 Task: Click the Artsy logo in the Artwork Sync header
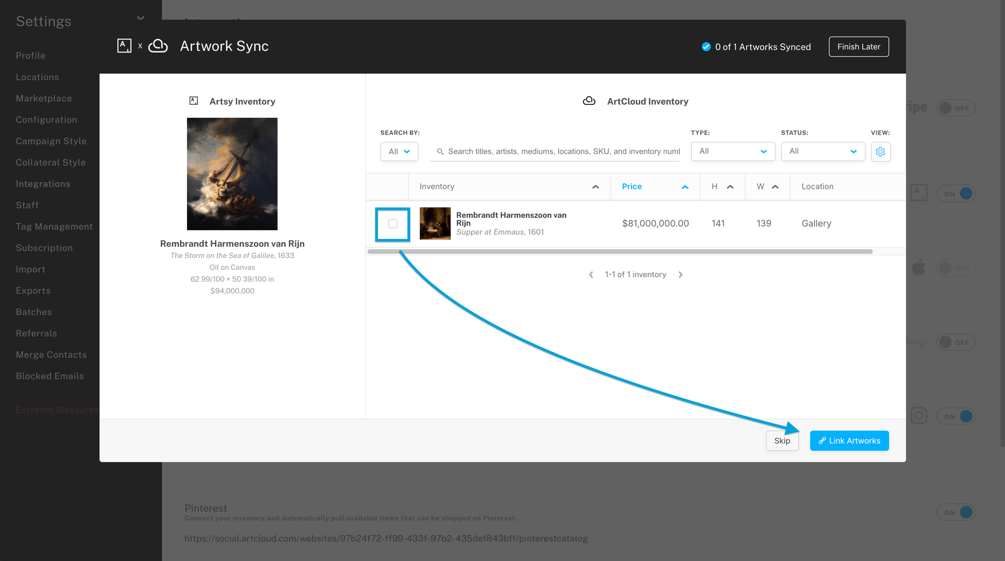pyautogui.click(x=124, y=45)
